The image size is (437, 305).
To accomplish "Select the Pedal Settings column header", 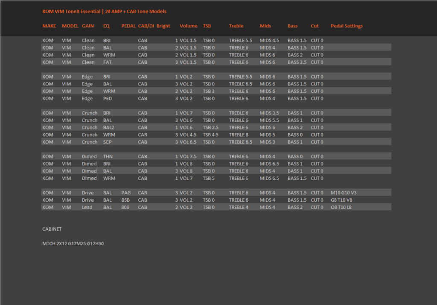I will click(347, 26).
